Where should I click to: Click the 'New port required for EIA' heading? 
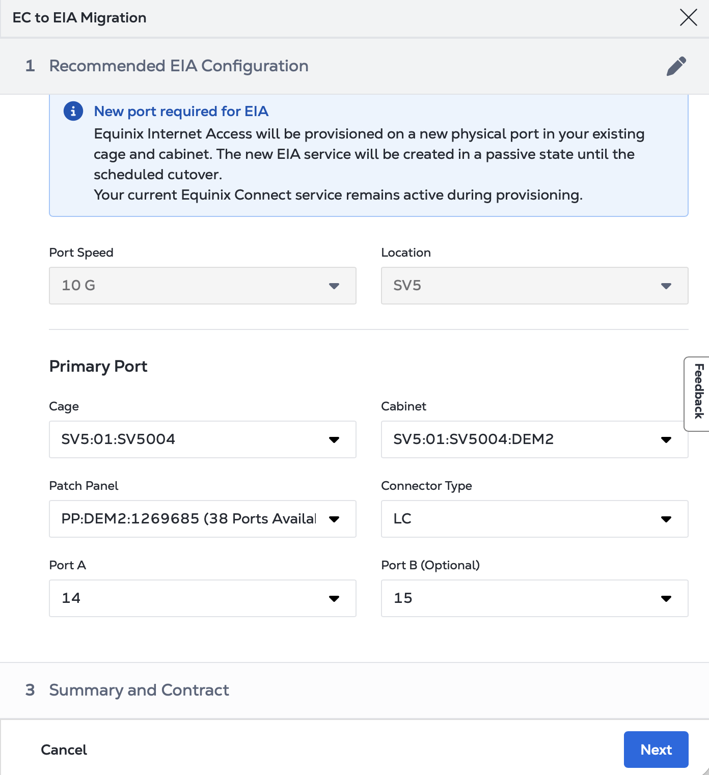tap(181, 111)
